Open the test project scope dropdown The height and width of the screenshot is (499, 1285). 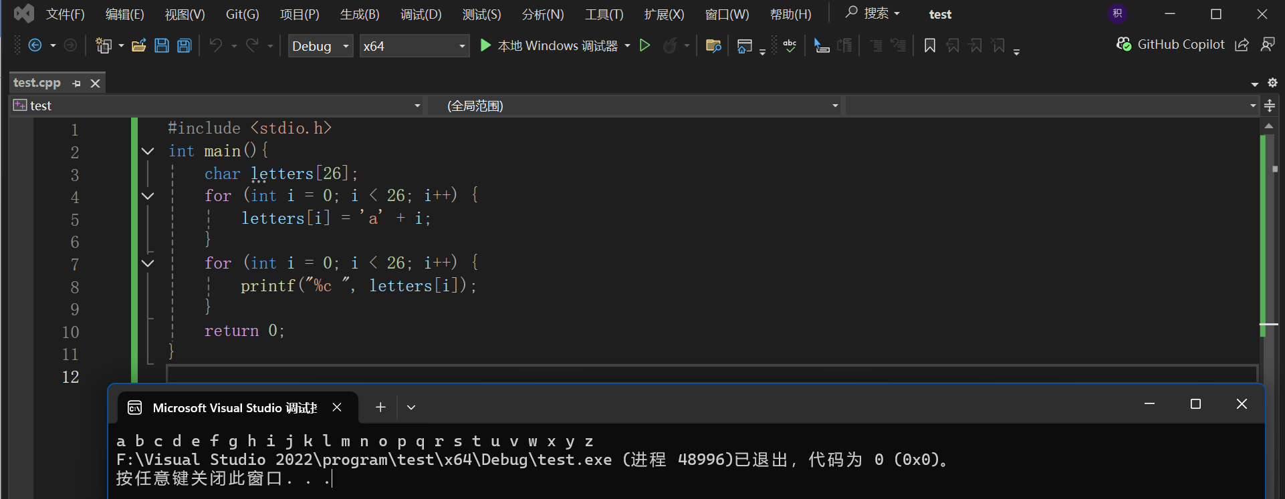[217, 106]
